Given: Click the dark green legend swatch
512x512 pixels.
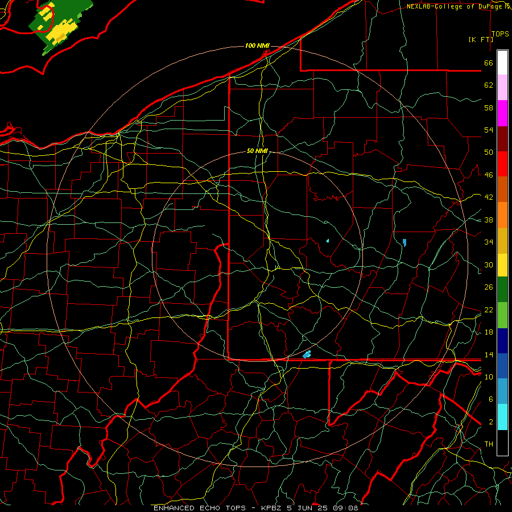Looking at the screenshot, I should (502, 290).
